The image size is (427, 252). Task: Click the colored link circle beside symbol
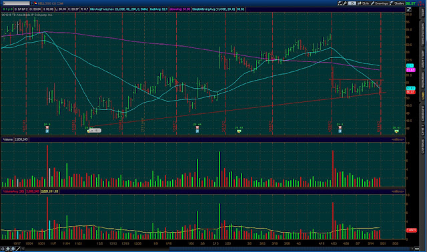35,3
